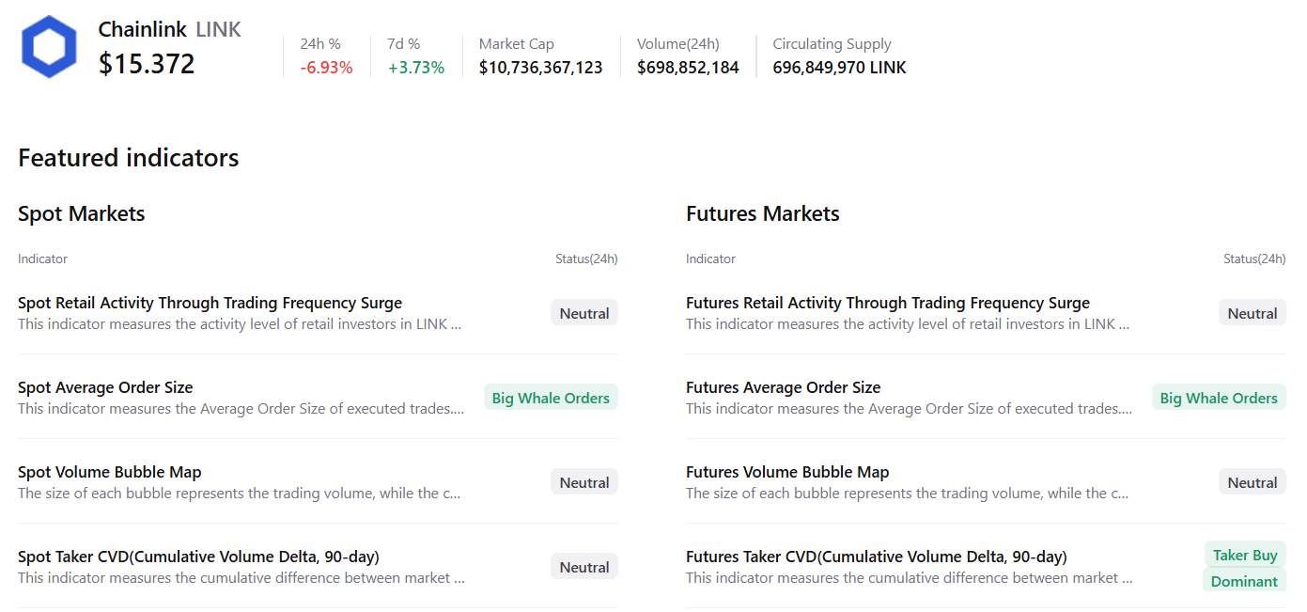The image size is (1307, 612).
Task: Select the Futures Markets section heading
Action: tap(762, 213)
